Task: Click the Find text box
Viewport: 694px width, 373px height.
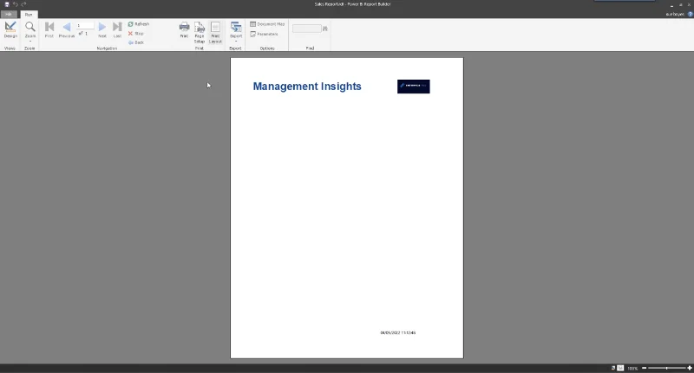Action: pyautogui.click(x=307, y=29)
